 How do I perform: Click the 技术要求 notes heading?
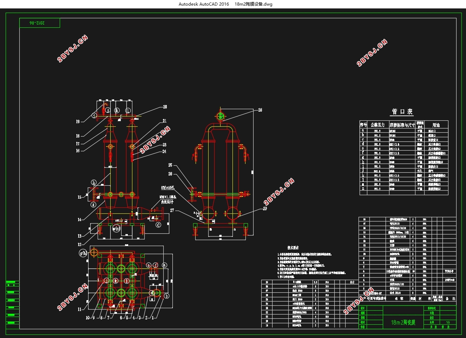pyautogui.click(x=293, y=247)
